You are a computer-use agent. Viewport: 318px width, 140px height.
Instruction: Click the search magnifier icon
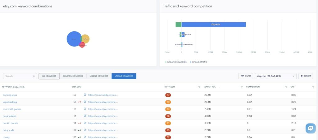coord(34,76)
